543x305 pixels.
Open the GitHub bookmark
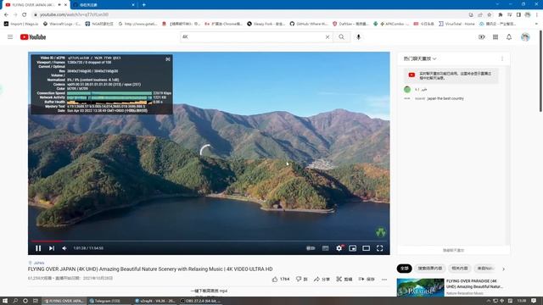click(x=309, y=24)
